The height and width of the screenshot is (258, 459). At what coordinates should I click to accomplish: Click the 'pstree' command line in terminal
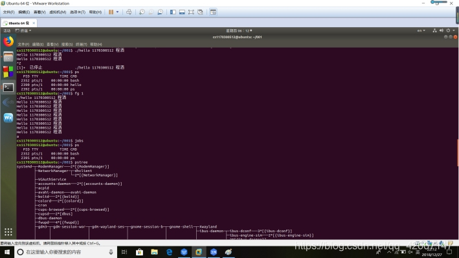(52, 162)
